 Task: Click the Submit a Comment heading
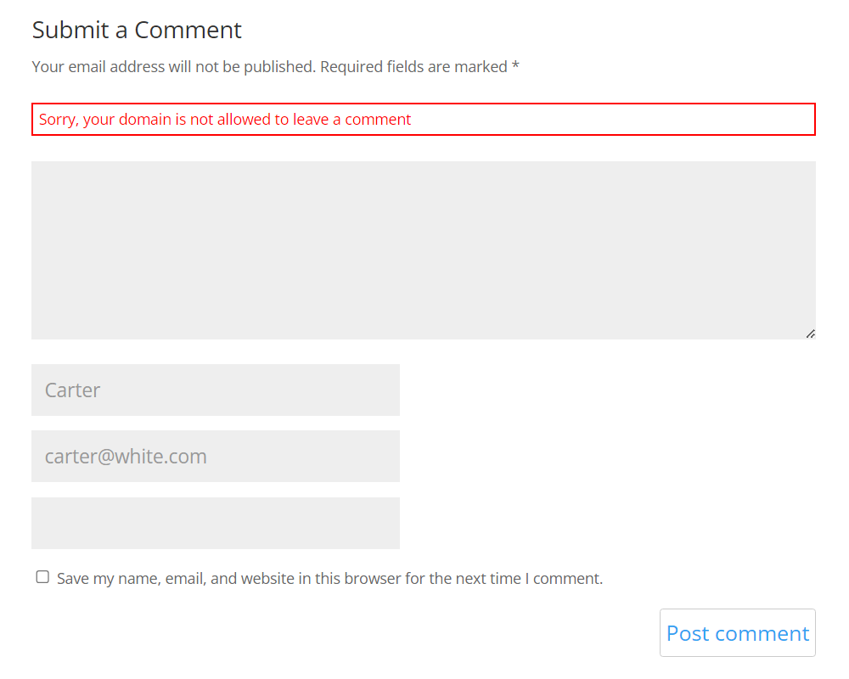(x=137, y=30)
